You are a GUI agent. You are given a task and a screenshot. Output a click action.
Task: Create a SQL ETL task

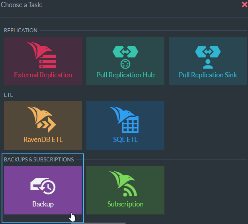pos(125,126)
